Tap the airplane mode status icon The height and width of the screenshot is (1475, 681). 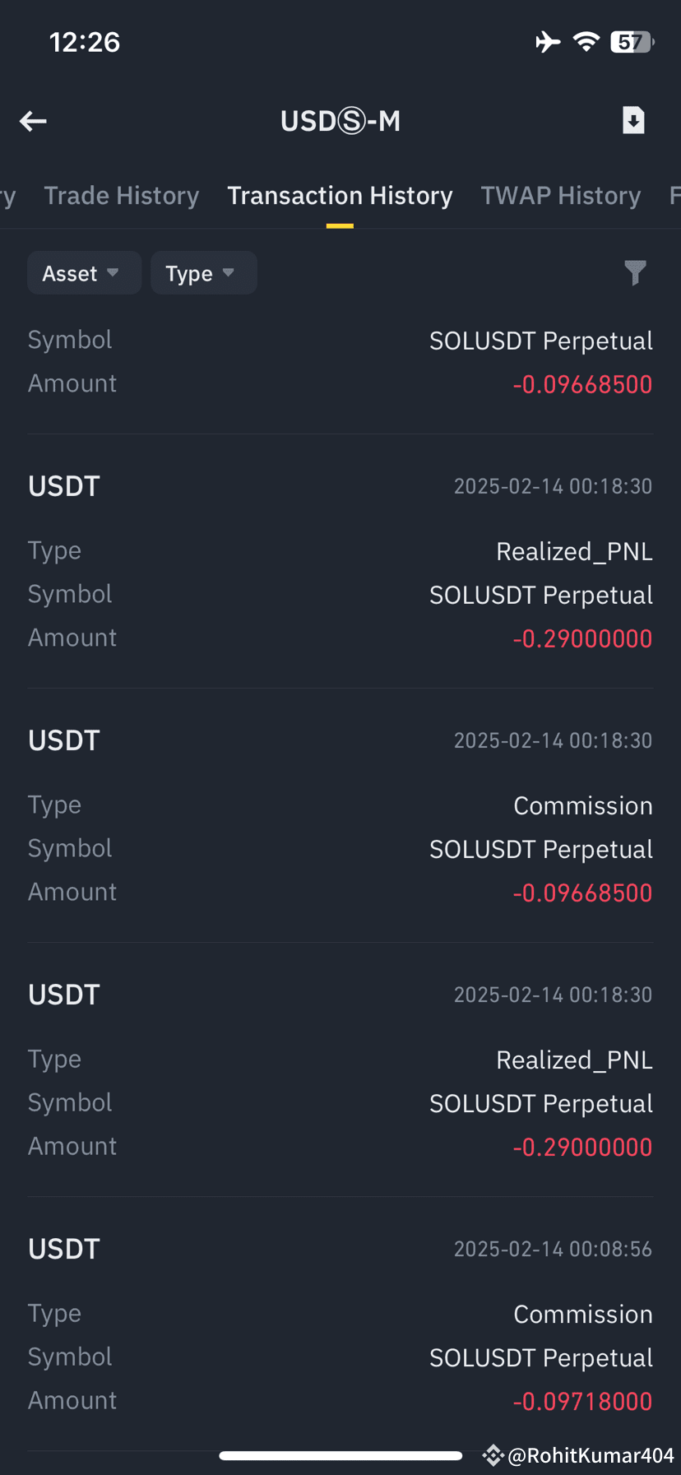click(x=548, y=41)
